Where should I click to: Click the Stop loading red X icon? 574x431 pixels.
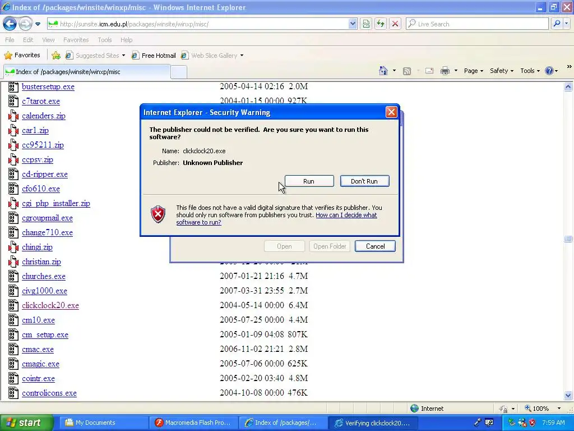pos(395,24)
